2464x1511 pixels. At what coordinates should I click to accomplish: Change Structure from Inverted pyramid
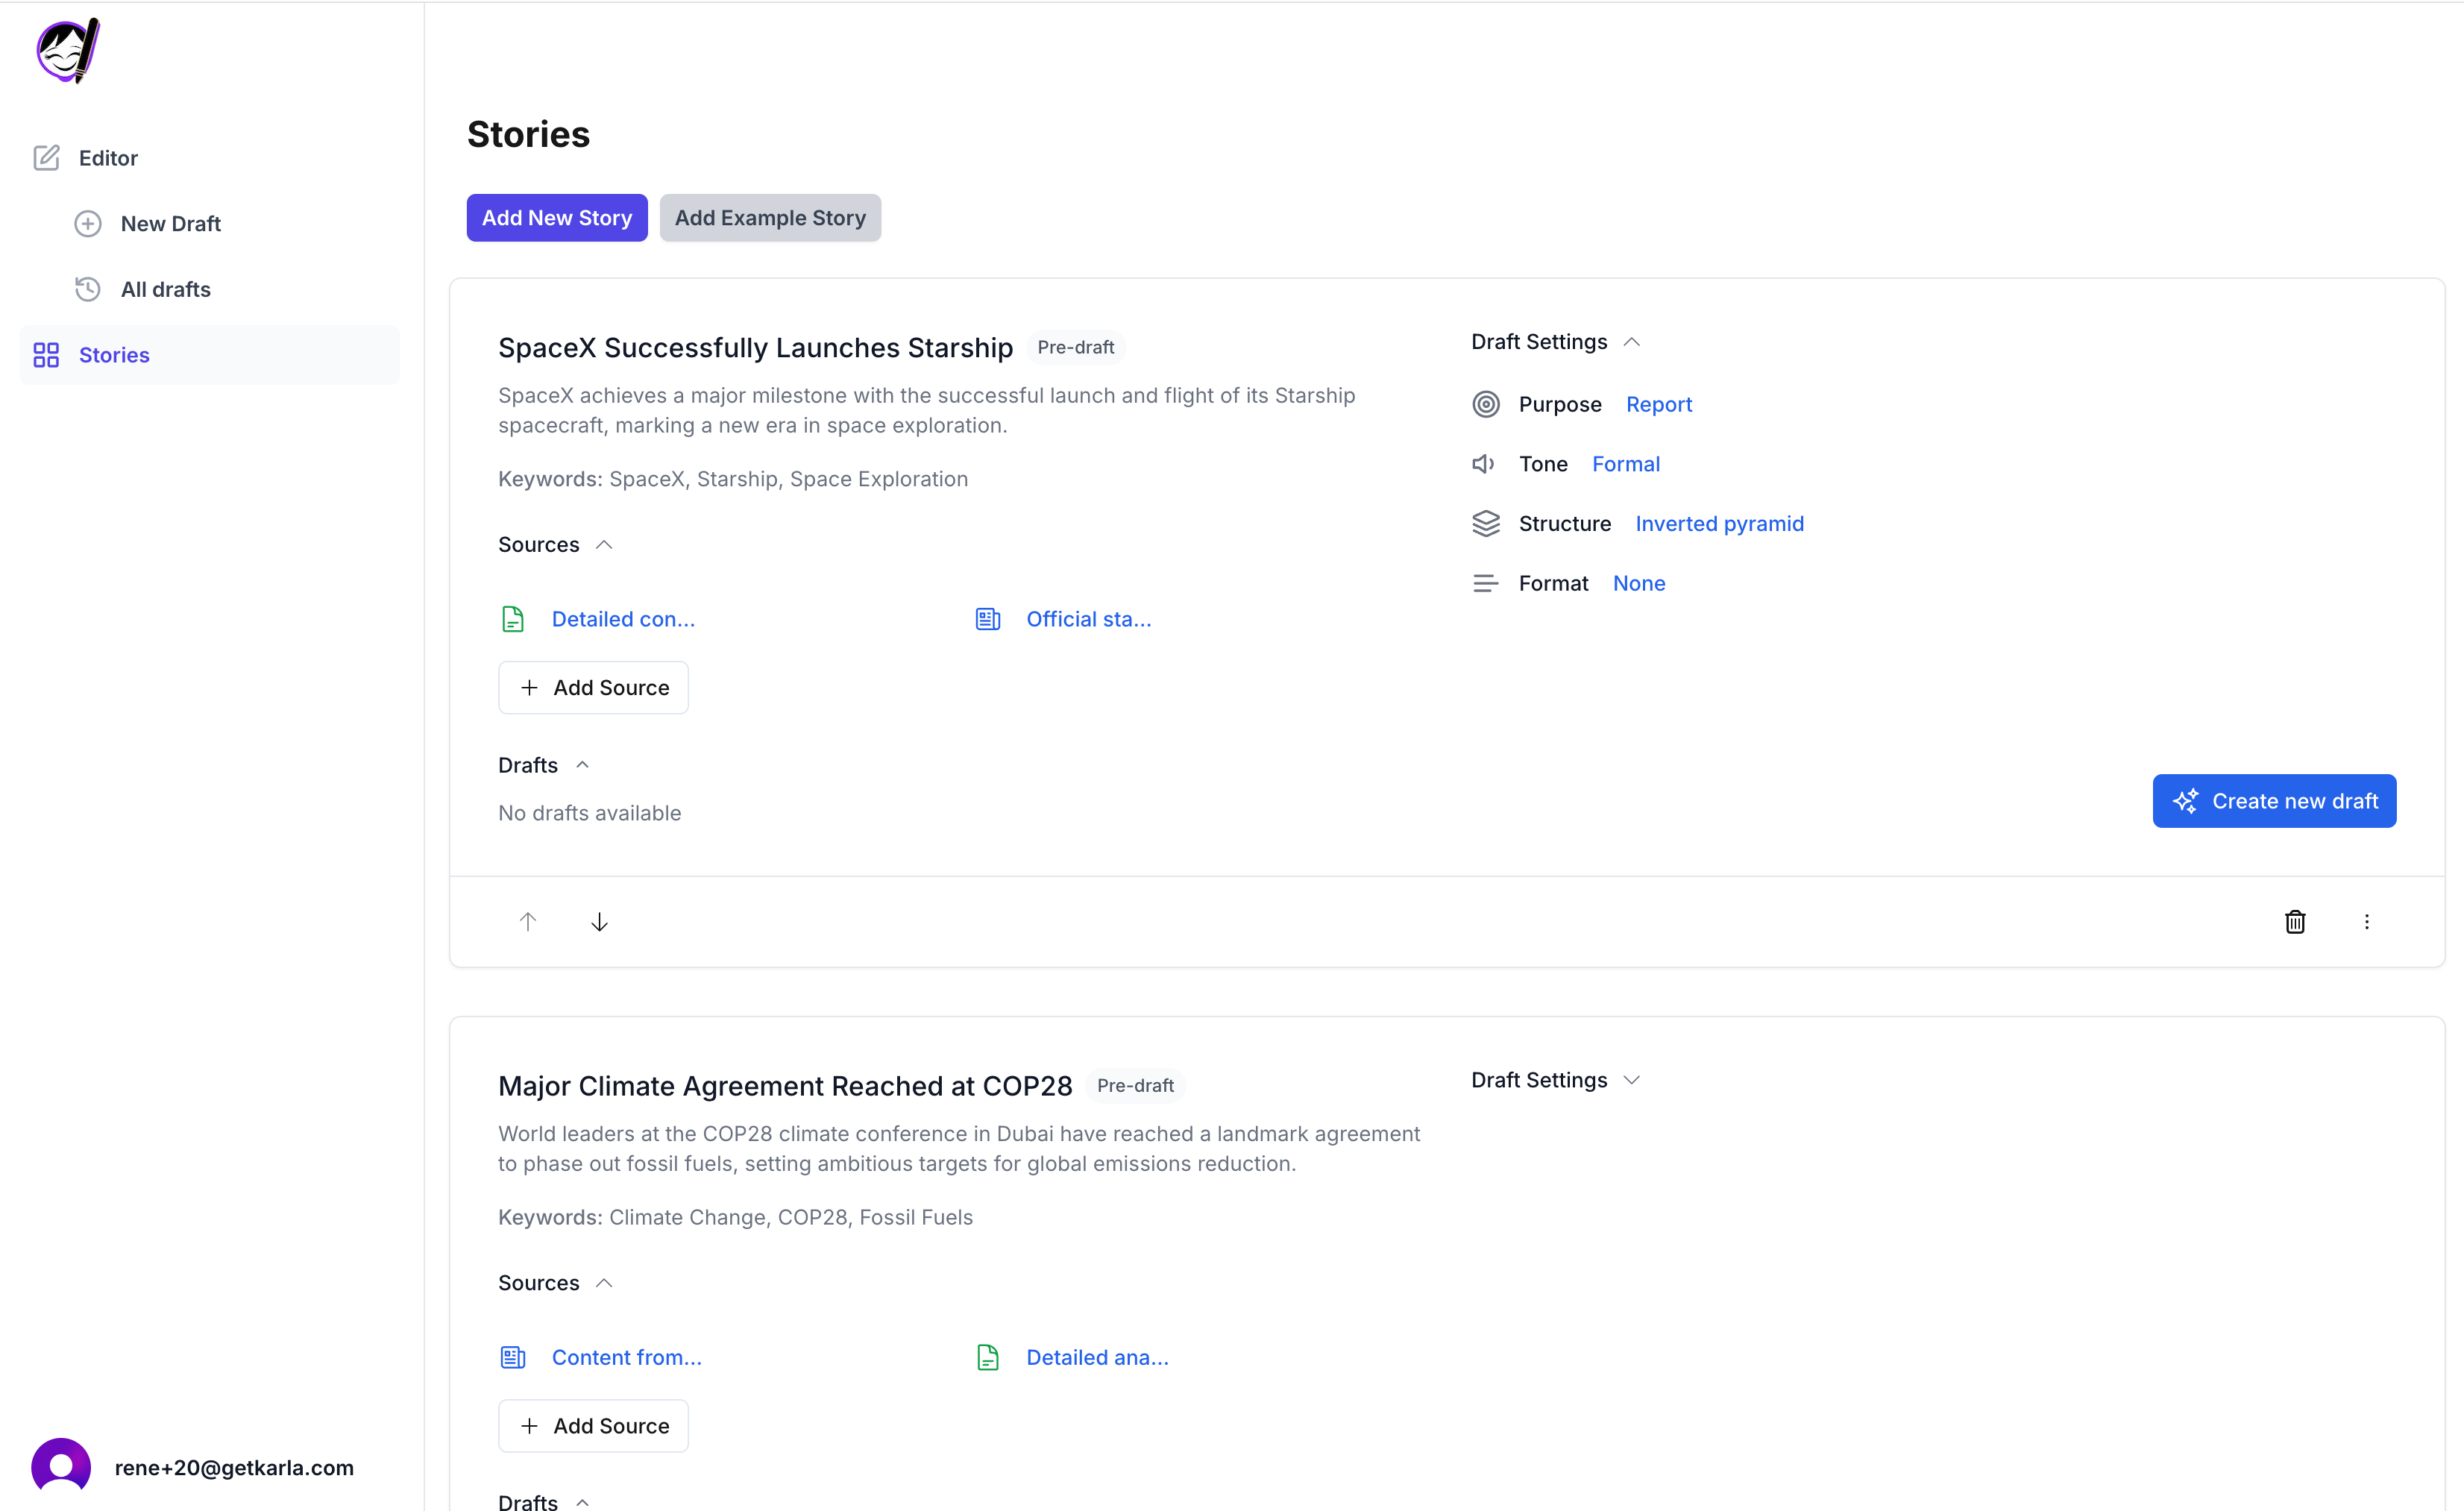[x=1719, y=523]
